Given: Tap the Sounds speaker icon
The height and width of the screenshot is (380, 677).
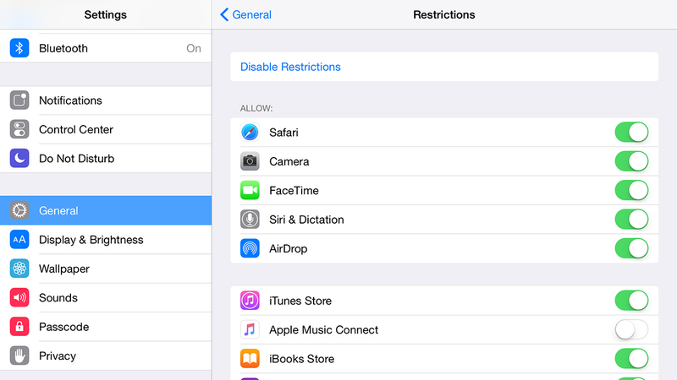Looking at the screenshot, I should tap(19, 298).
